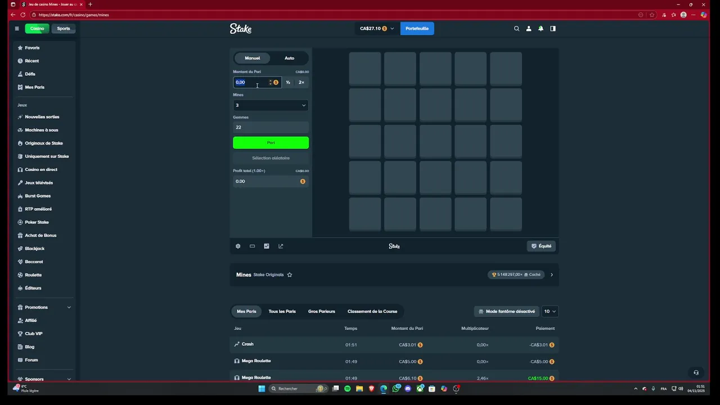Switch to Auto betting mode

click(289, 58)
